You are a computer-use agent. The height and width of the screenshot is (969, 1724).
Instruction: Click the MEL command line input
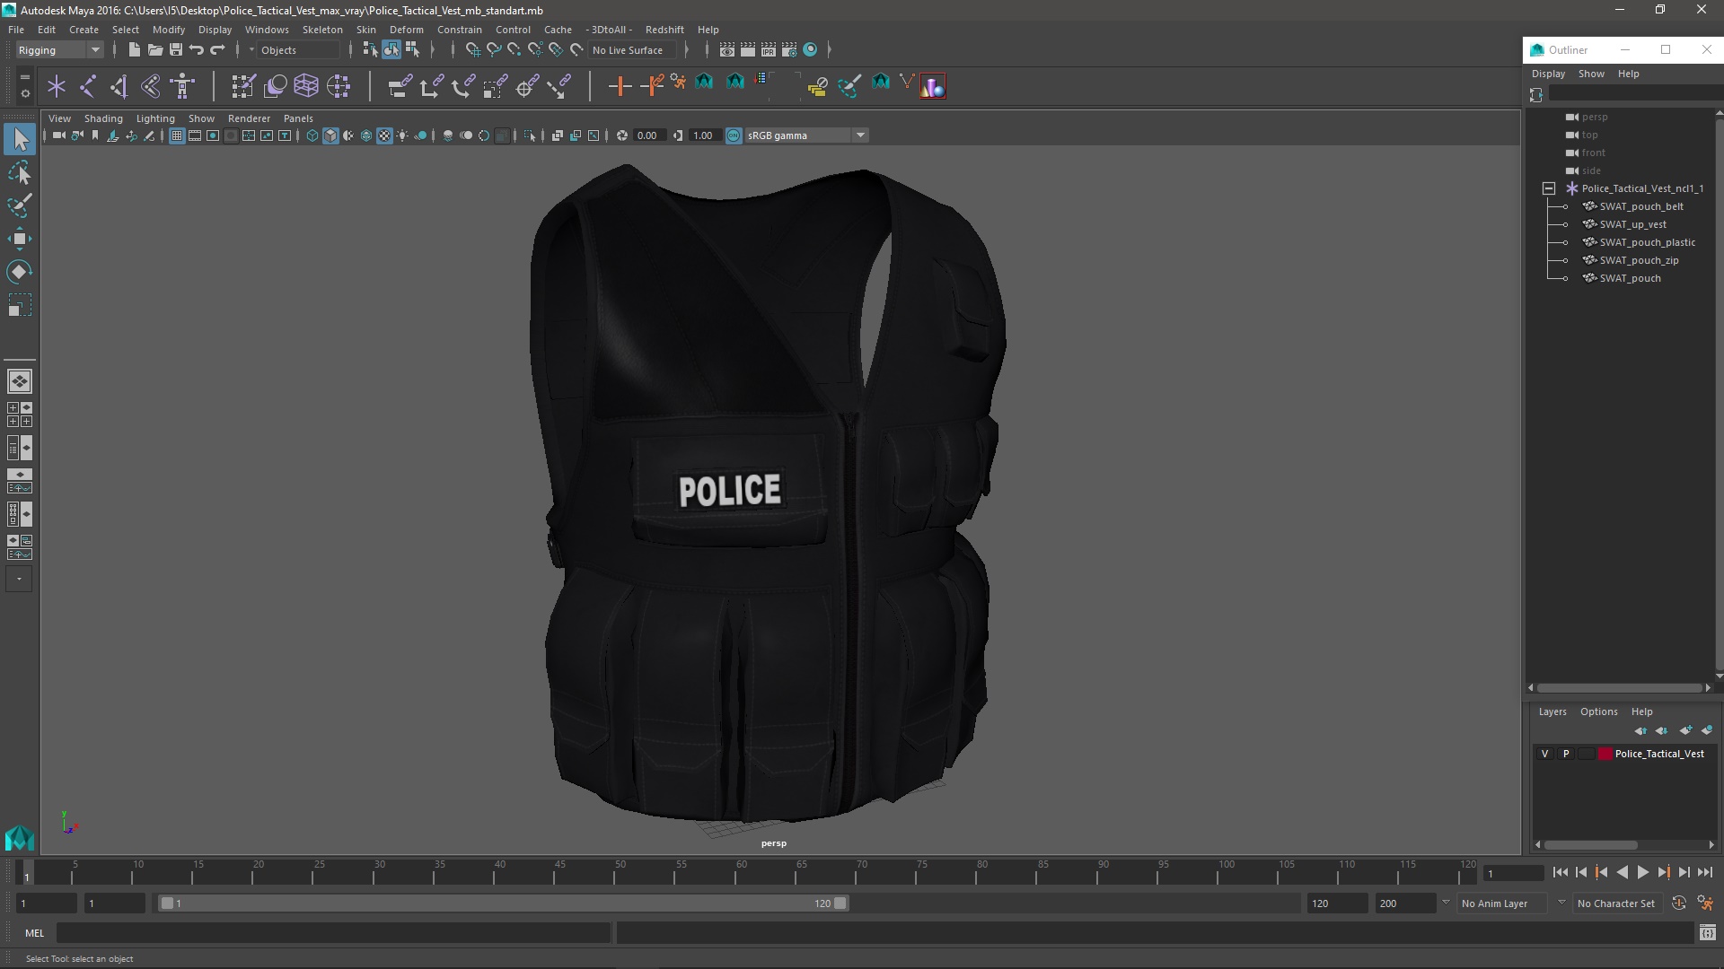point(334,933)
